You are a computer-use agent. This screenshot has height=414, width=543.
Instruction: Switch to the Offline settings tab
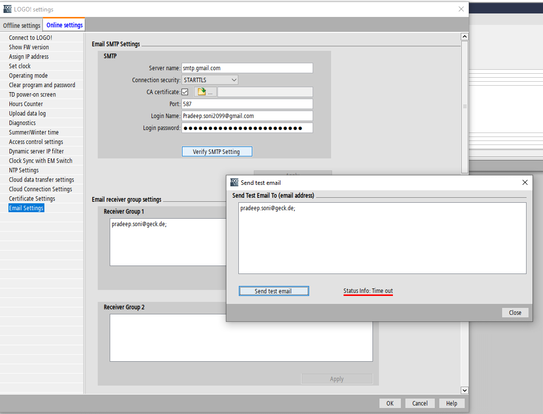(21, 25)
